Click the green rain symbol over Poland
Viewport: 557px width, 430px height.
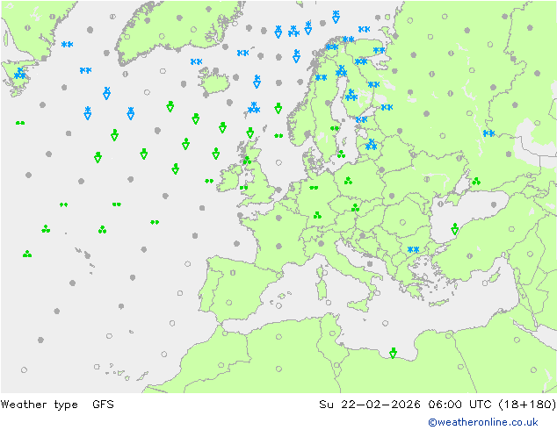coord(348,181)
